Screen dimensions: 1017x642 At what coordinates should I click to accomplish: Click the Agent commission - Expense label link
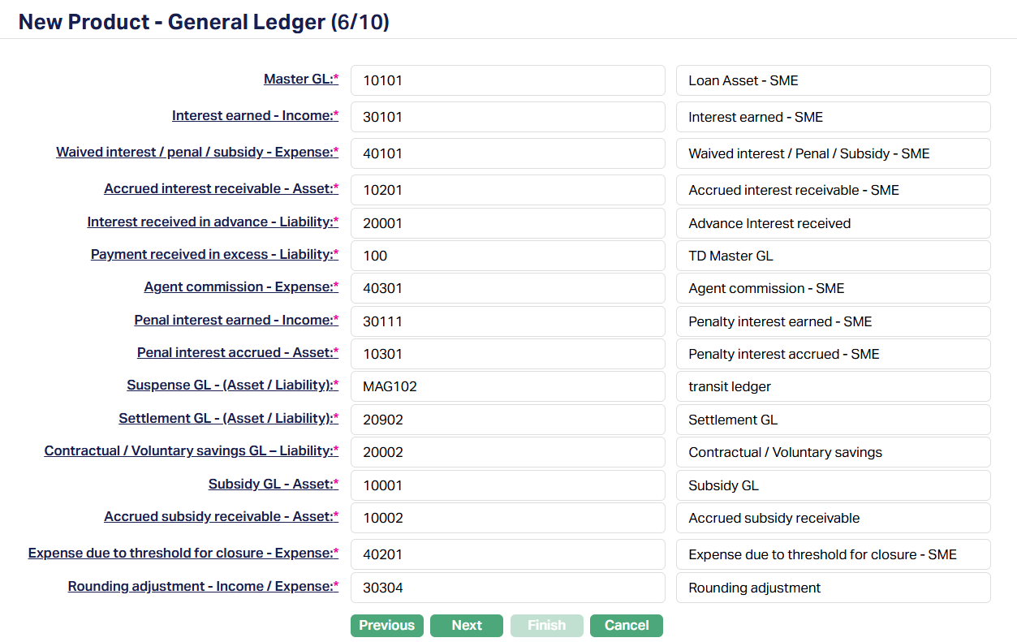coord(238,287)
